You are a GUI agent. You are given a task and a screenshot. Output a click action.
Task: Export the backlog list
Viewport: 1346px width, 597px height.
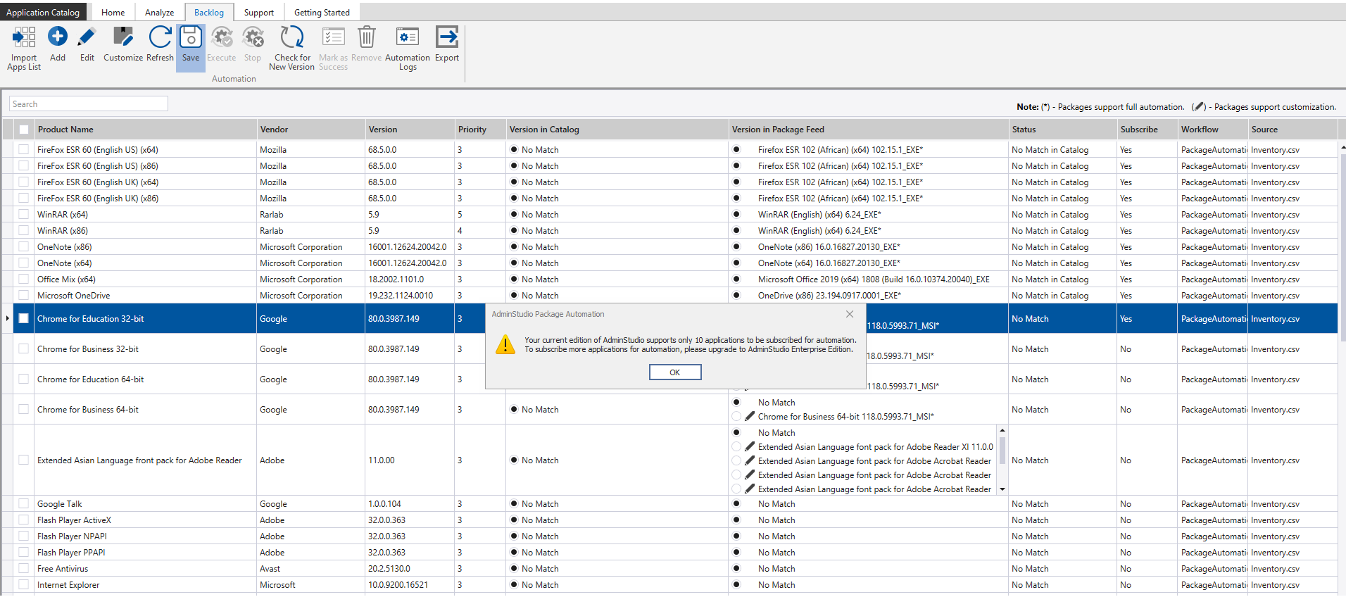click(447, 37)
